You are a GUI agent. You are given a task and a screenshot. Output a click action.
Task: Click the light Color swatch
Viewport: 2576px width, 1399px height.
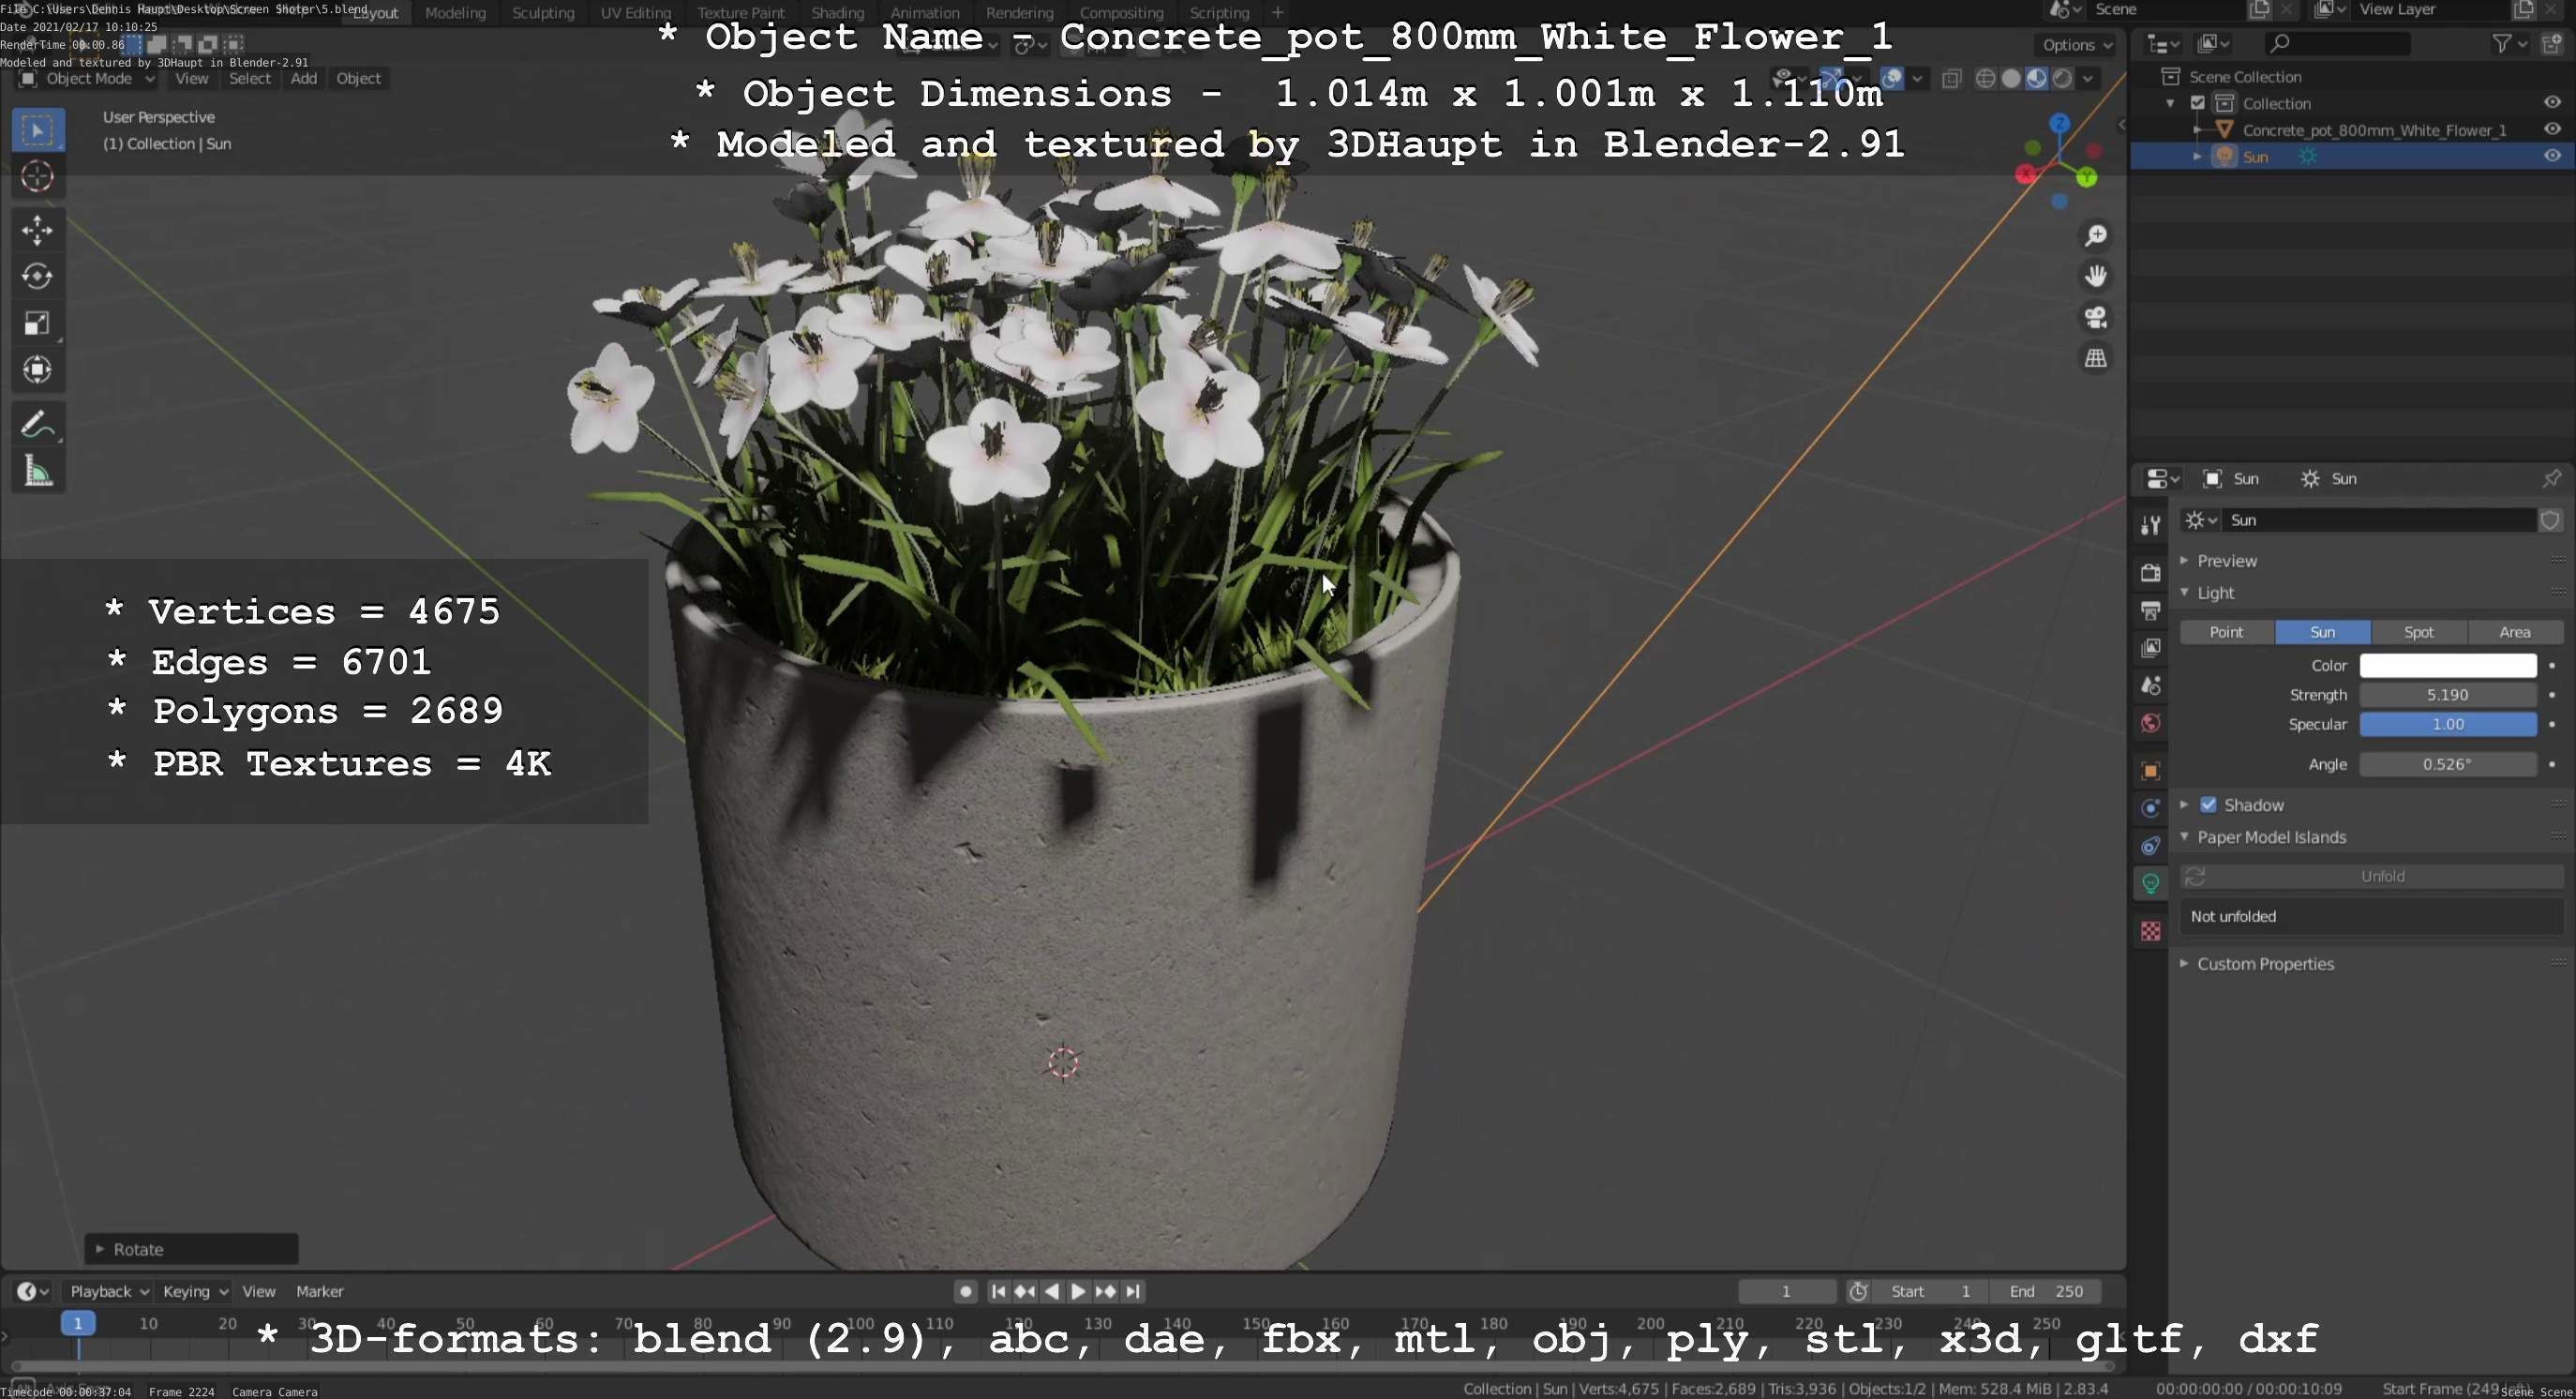(2447, 665)
